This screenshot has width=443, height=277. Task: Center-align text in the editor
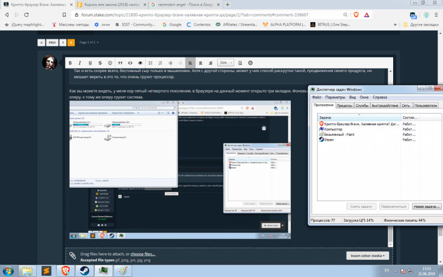200,63
